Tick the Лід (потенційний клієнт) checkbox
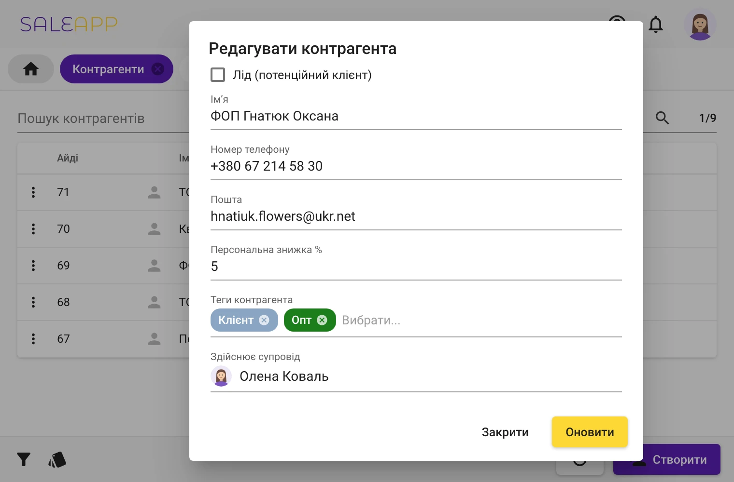Image resolution: width=734 pixels, height=482 pixels. (218, 75)
